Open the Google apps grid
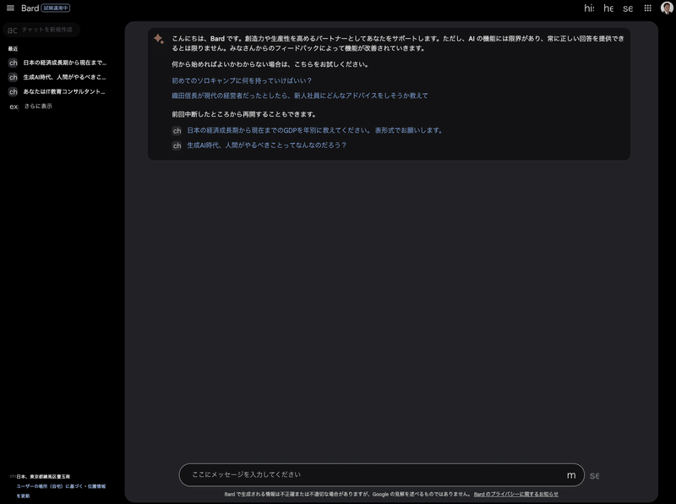The width and height of the screenshot is (676, 504). click(x=647, y=8)
